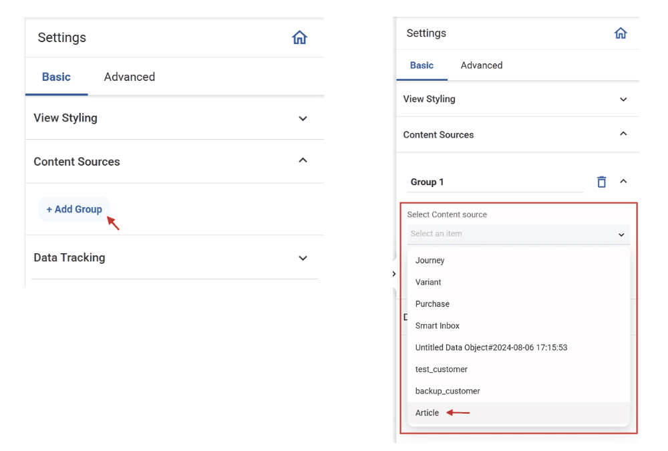This screenshot has width=668, height=451.
Task: Click the home icon in the left Settings panel
Action: pyautogui.click(x=299, y=37)
